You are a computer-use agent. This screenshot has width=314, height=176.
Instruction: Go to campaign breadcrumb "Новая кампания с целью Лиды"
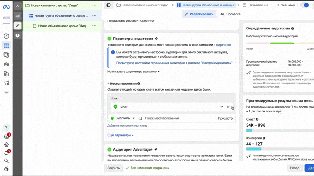pyautogui.click(x=142, y=5)
